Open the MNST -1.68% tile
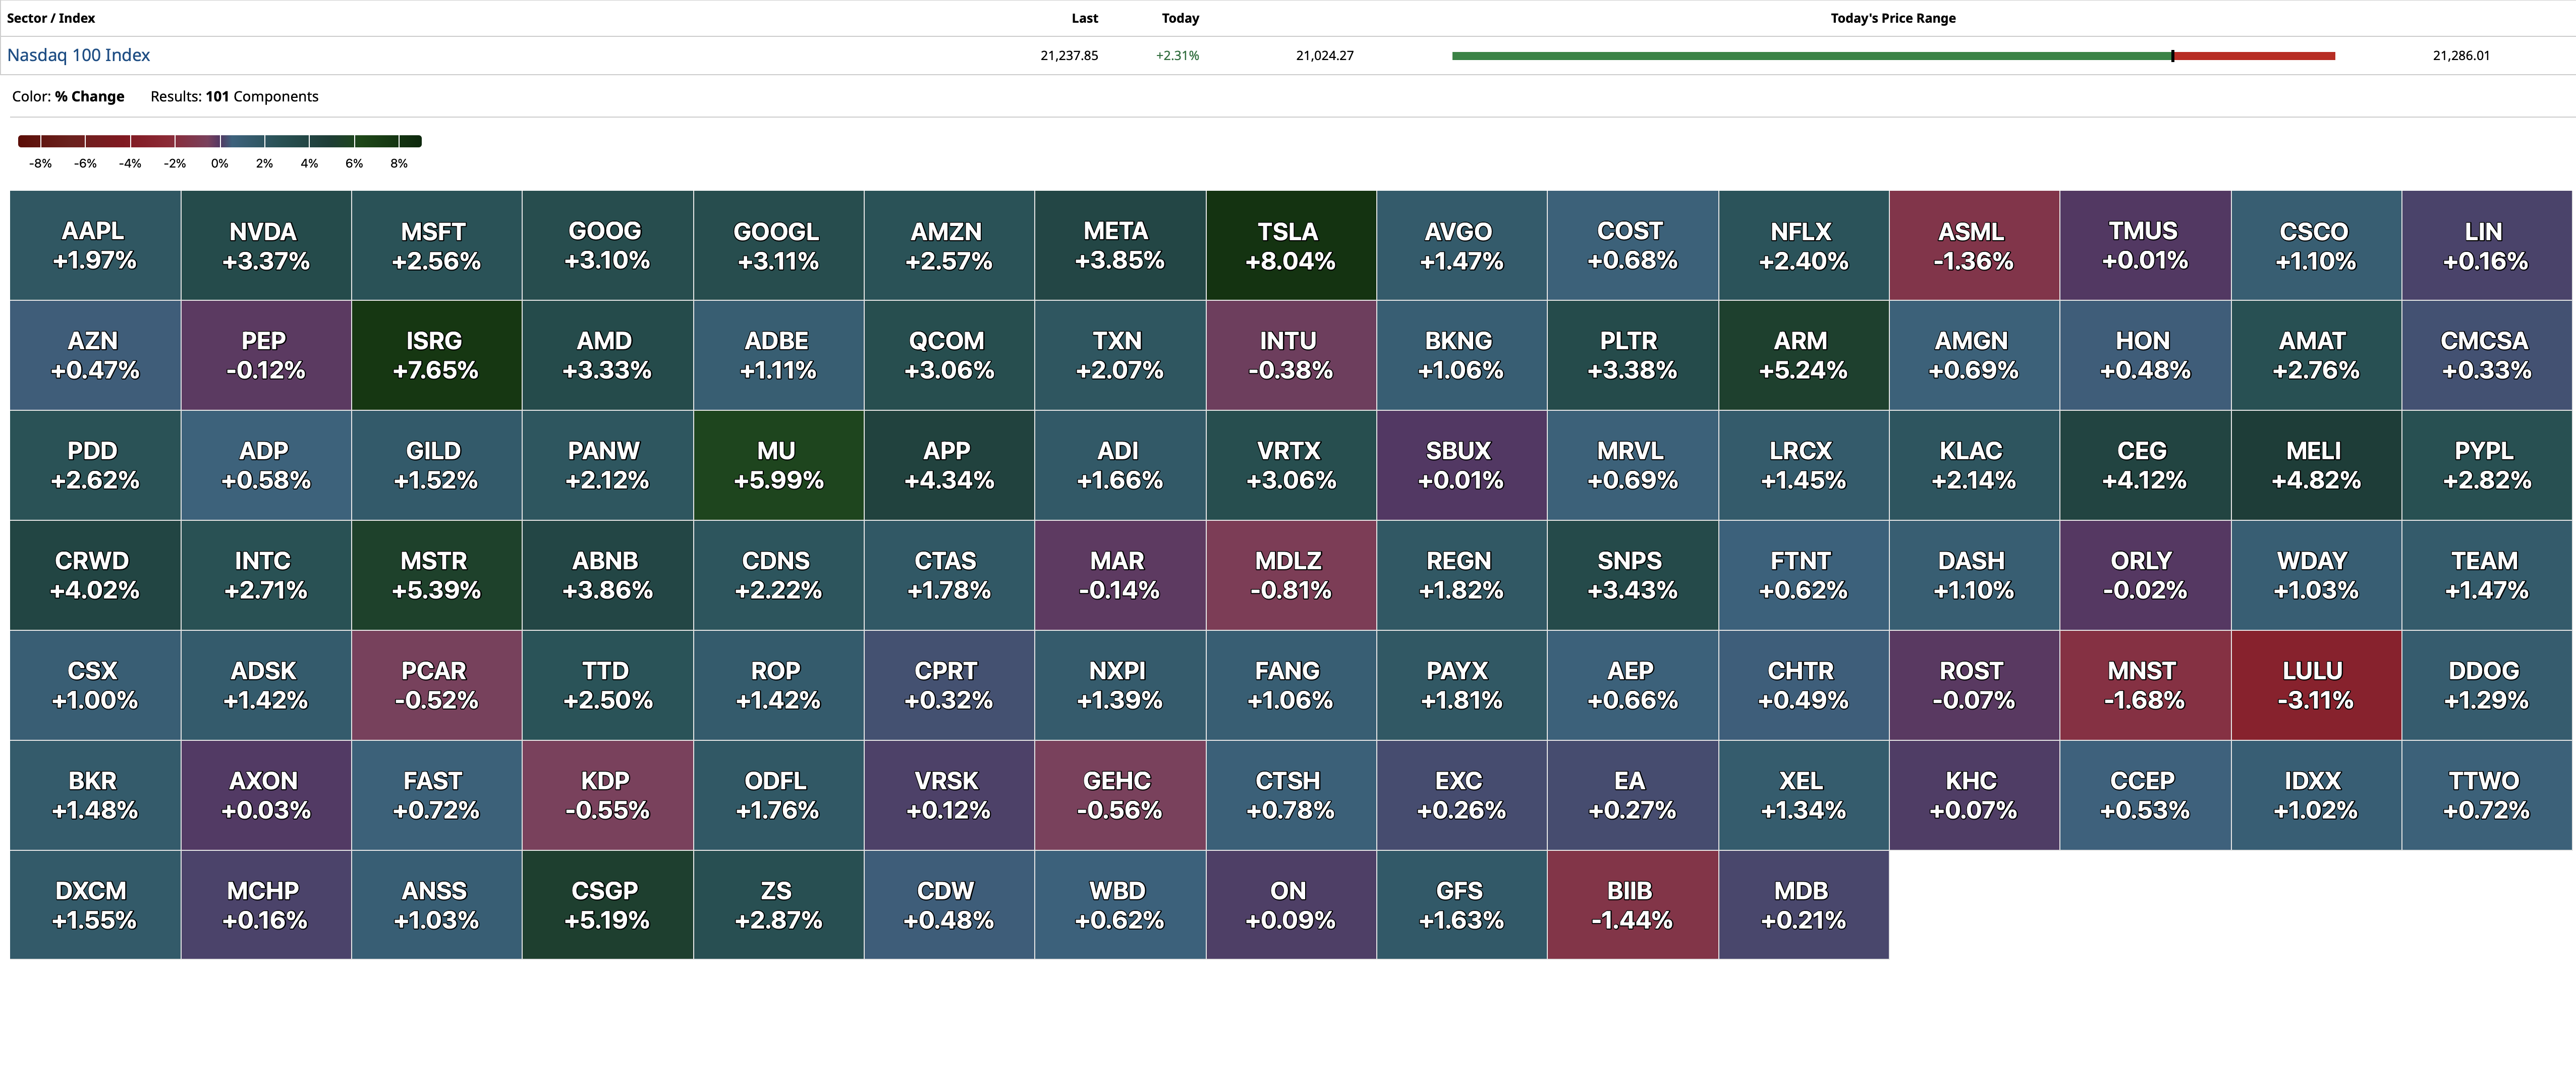The width and height of the screenshot is (2576, 1087). tap(2144, 685)
